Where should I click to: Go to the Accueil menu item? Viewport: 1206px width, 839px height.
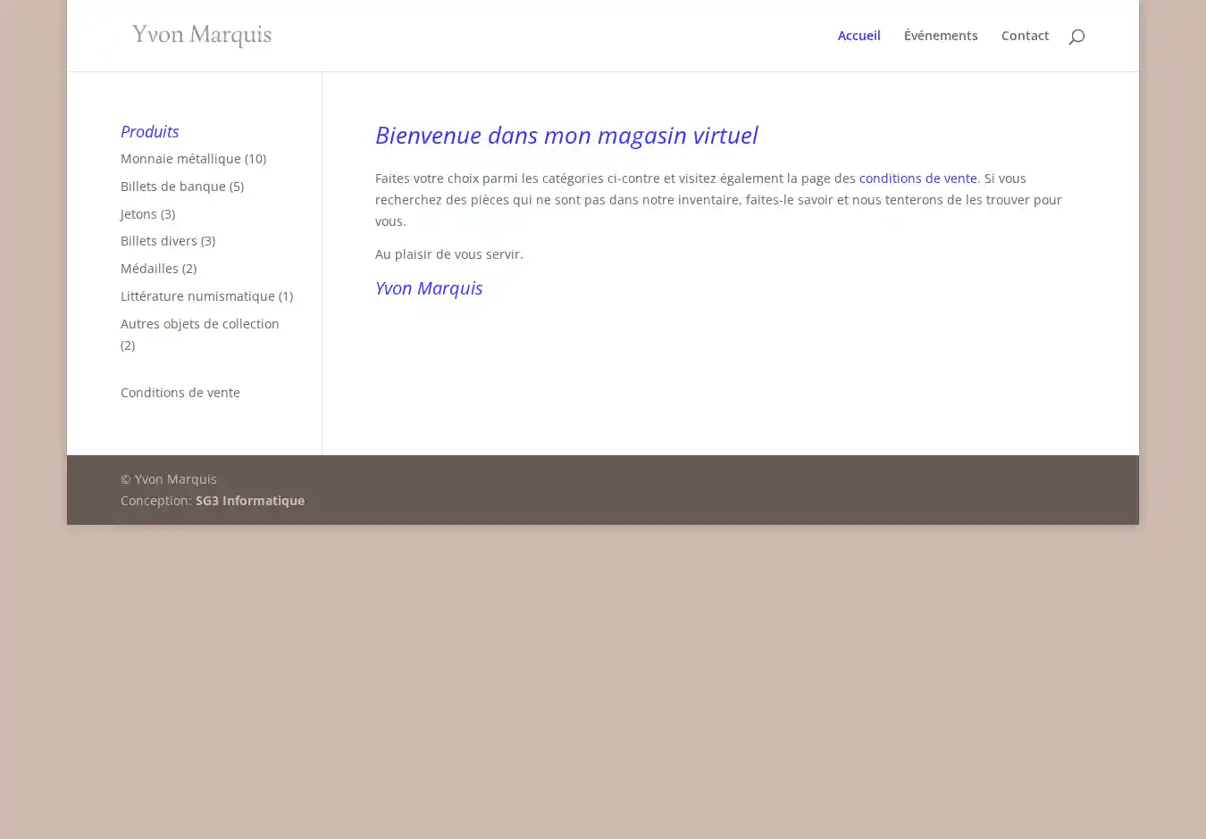858,36
